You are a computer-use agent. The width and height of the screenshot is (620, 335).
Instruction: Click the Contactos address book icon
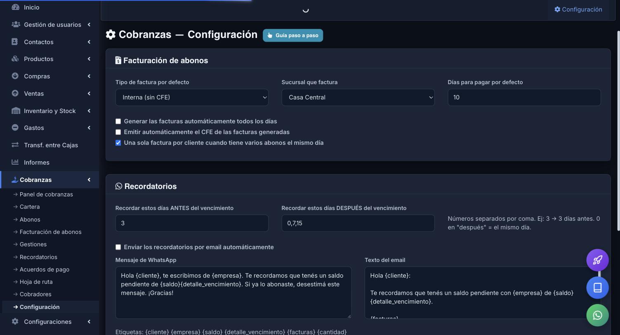15,42
